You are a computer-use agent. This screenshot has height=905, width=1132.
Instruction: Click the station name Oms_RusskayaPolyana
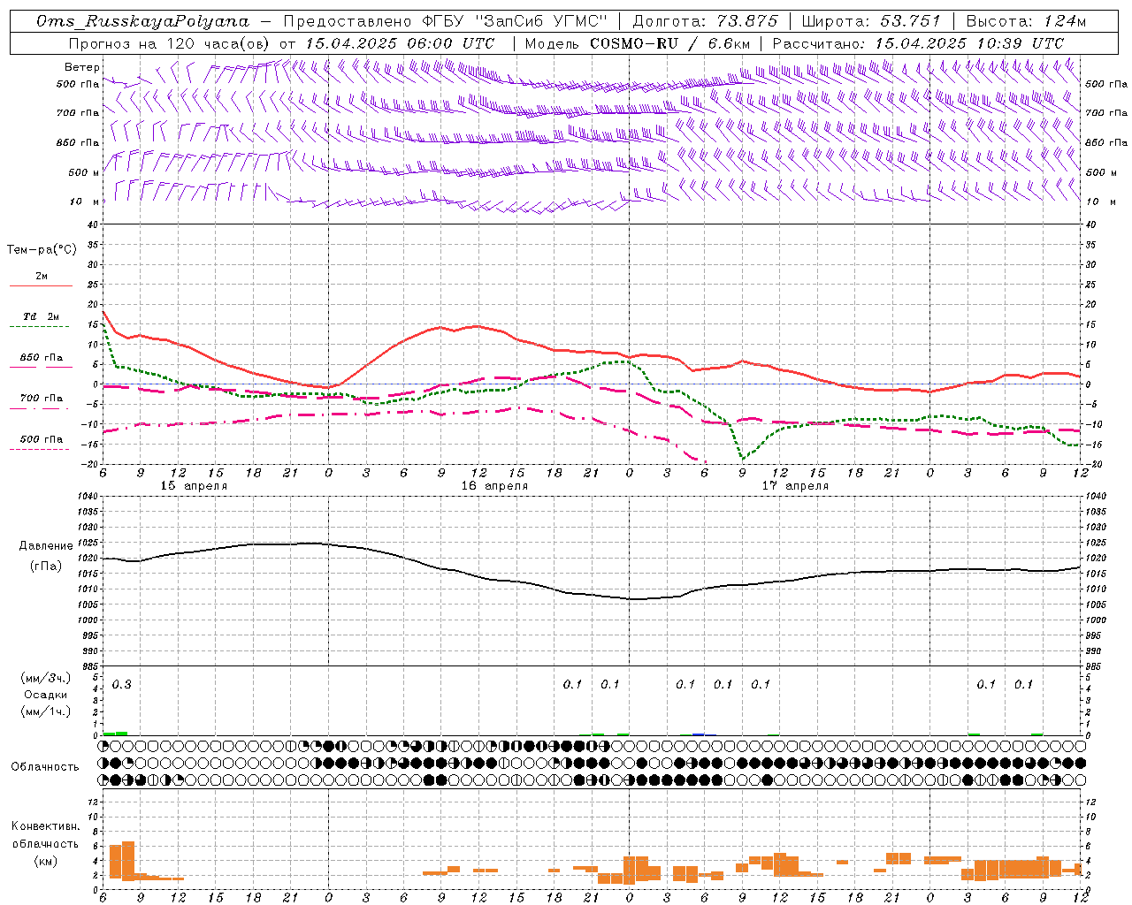point(143,21)
